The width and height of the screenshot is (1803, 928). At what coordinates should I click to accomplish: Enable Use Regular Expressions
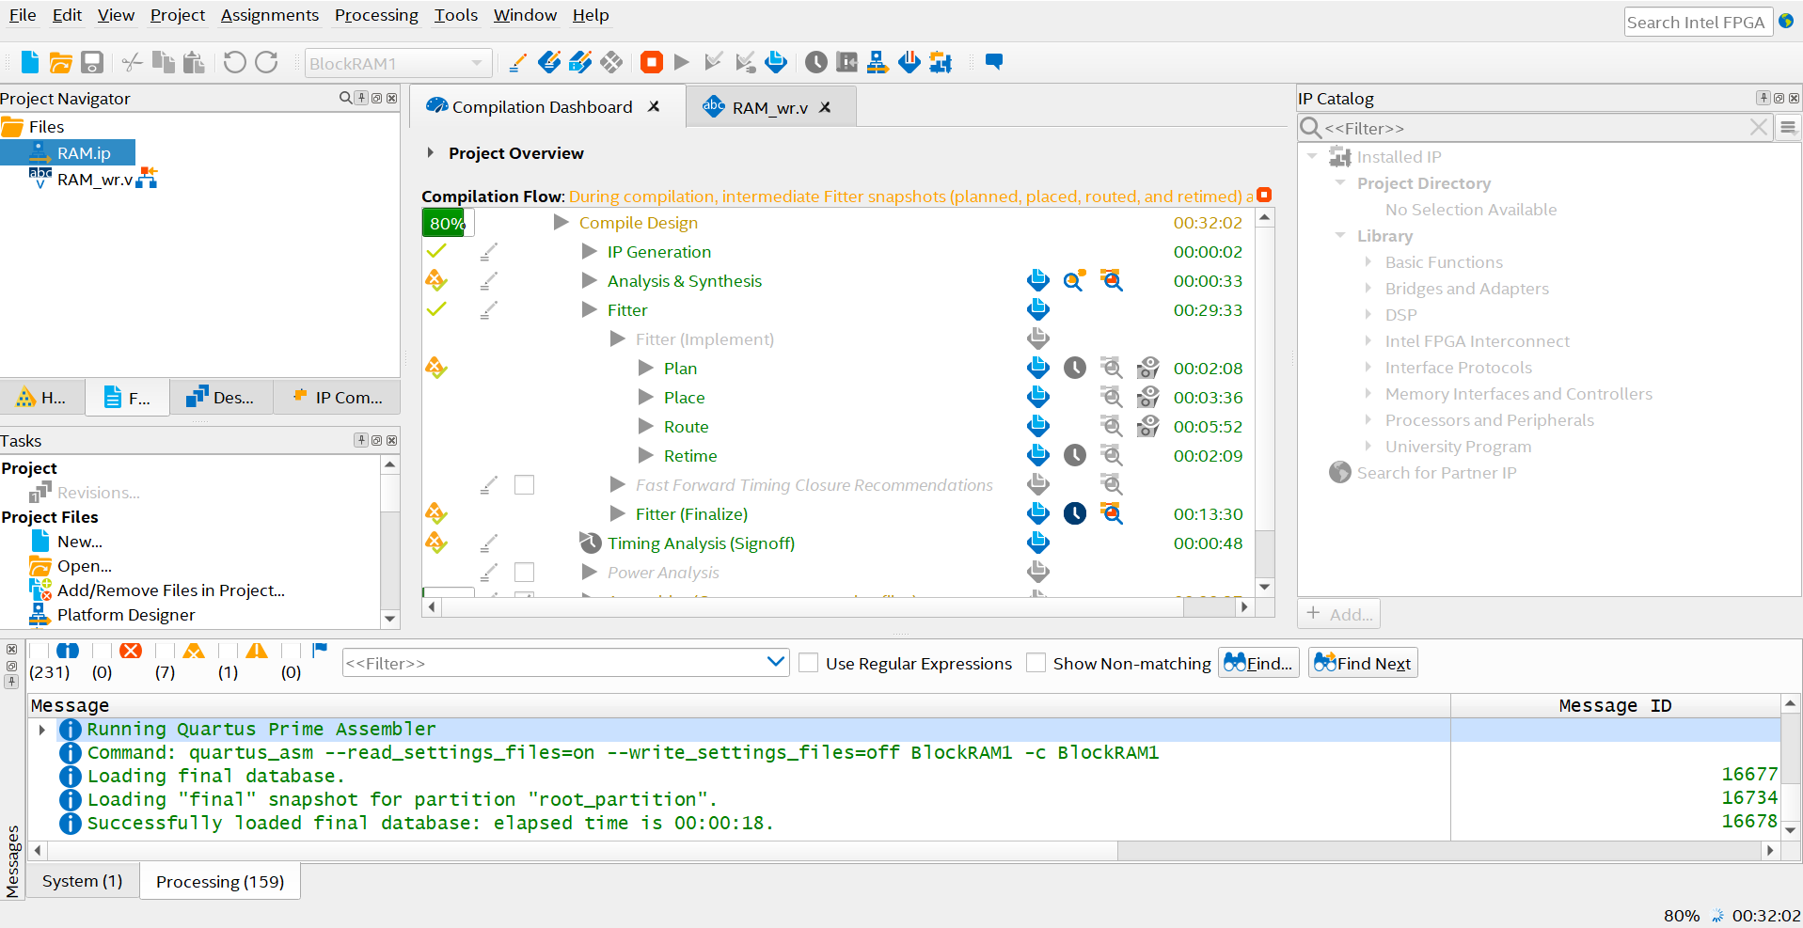coord(808,663)
